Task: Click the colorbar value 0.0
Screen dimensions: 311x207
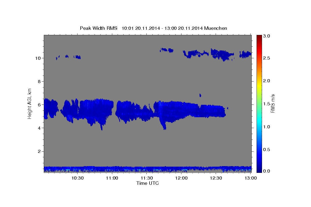Action: click(267, 171)
